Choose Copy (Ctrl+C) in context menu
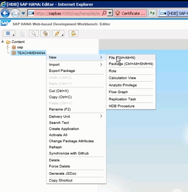This screenshot has height=192, width=188. pos(76,97)
